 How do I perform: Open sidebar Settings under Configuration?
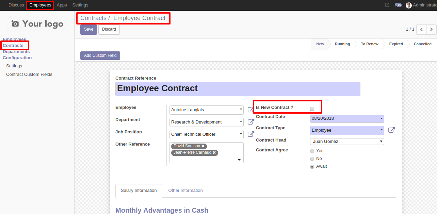coord(14,66)
